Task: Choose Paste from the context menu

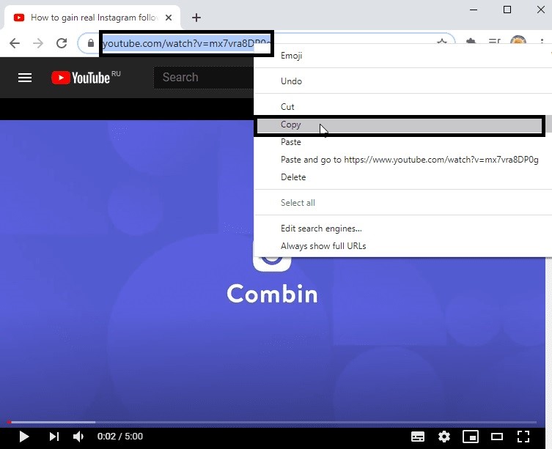Action: tap(402, 142)
